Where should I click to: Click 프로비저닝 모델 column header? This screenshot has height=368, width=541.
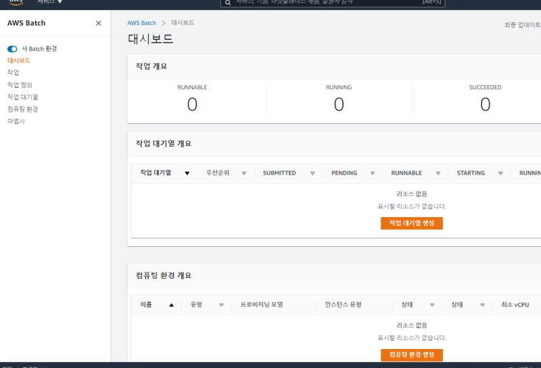pos(262,304)
